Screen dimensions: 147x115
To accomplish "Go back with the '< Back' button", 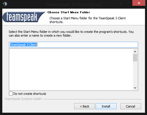I will (x=84, y=106).
